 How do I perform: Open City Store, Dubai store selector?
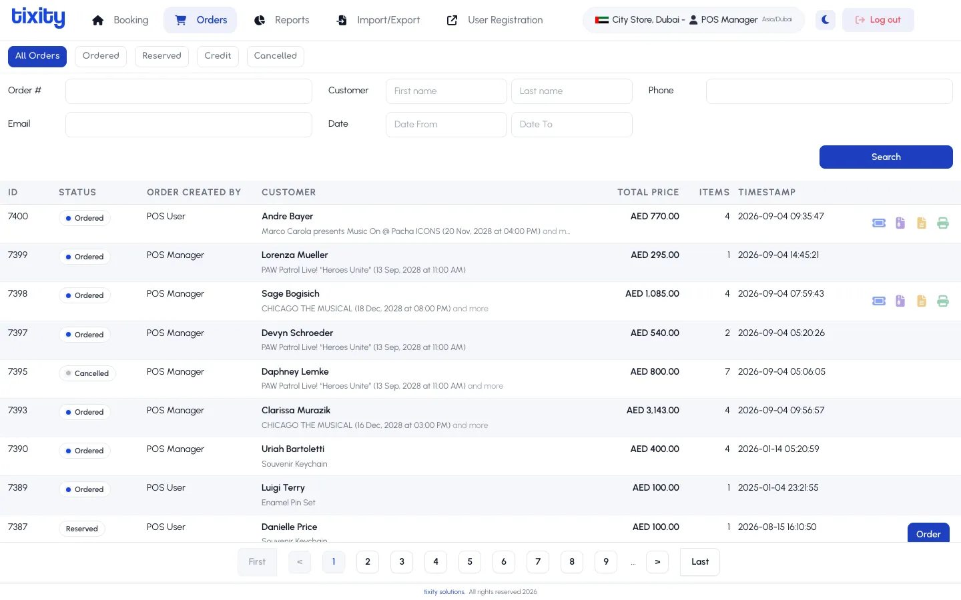[693, 20]
